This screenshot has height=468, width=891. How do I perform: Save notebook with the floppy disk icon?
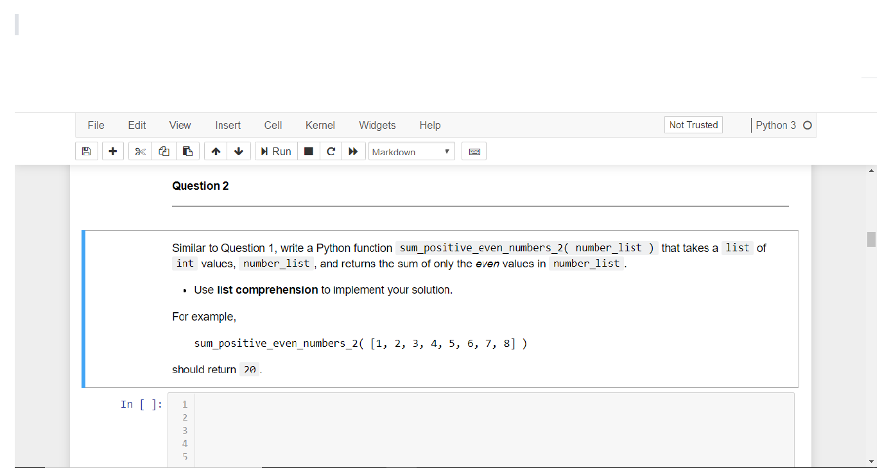[x=87, y=151]
